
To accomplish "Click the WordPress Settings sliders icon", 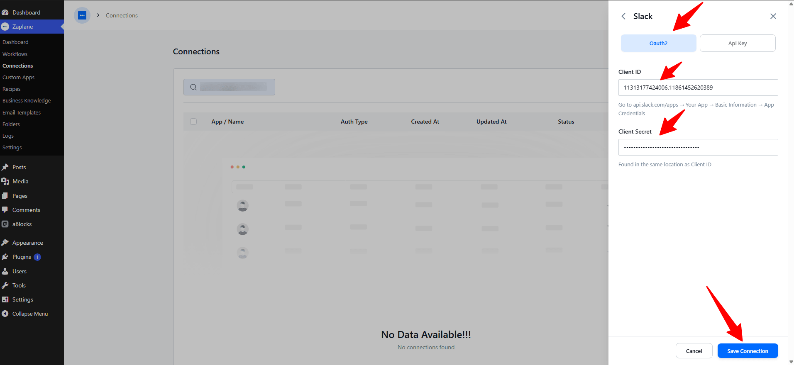I will pos(5,299).
